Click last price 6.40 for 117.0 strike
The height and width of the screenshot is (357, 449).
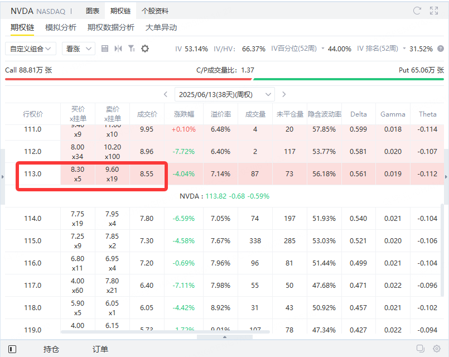[147, 286]
